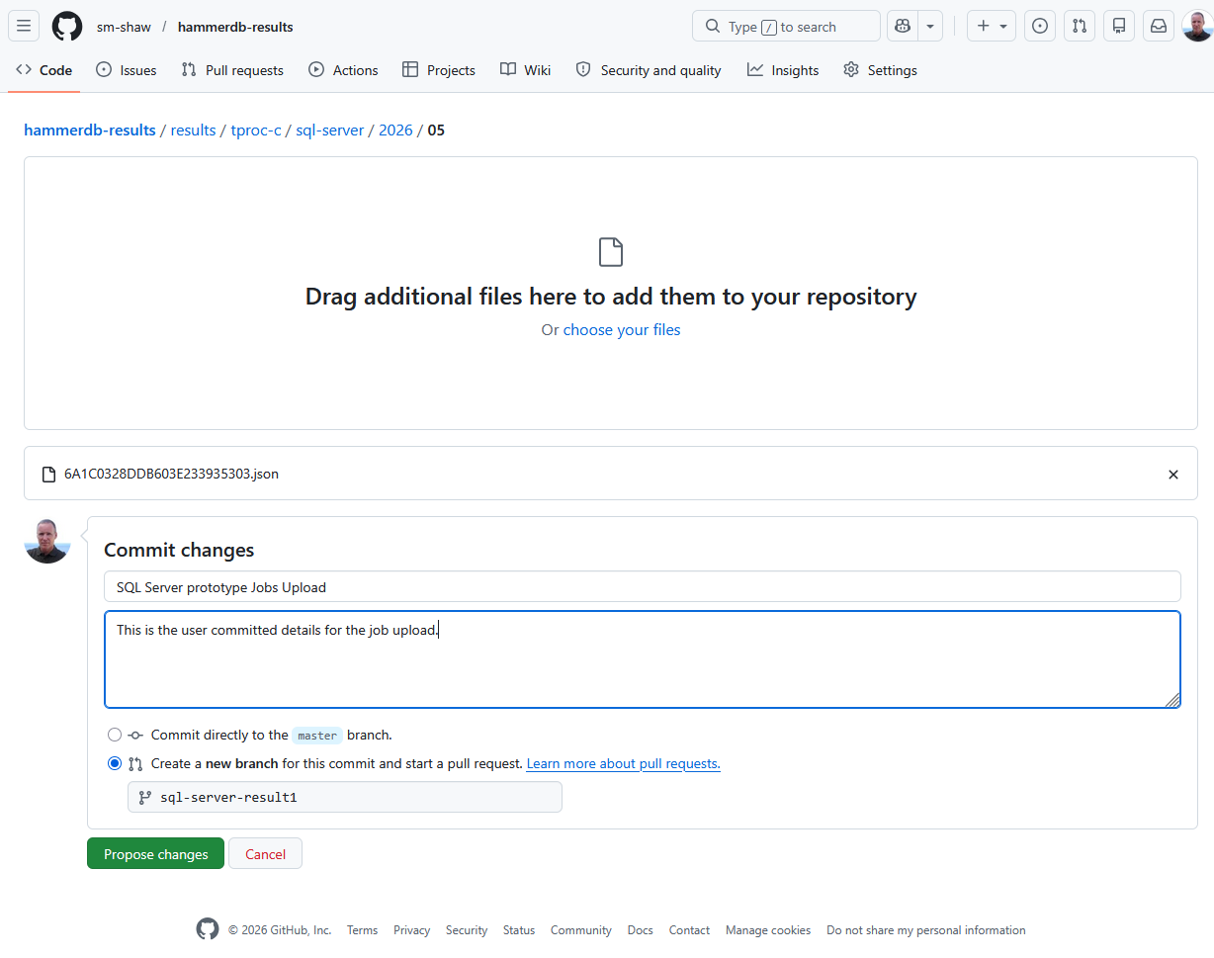
Task: Click the Propose changes button
Action: pyautogui.click(x=156, y=853)
